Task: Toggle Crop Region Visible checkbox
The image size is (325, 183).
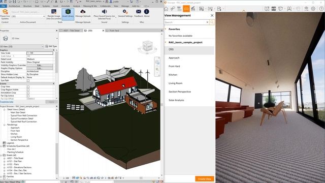Action: point(28,90)
